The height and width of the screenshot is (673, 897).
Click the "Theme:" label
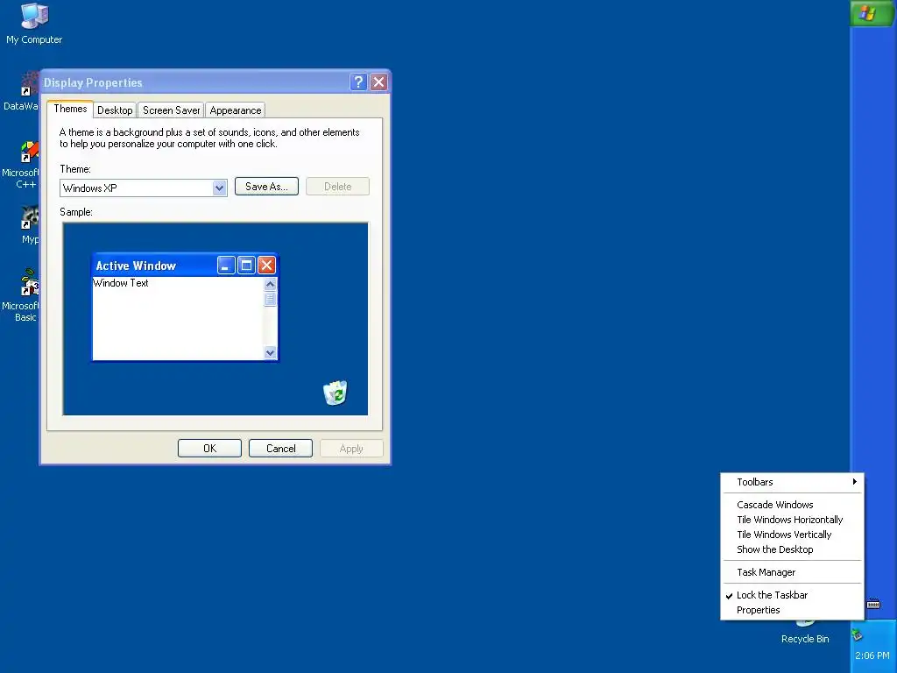[75, 169]
